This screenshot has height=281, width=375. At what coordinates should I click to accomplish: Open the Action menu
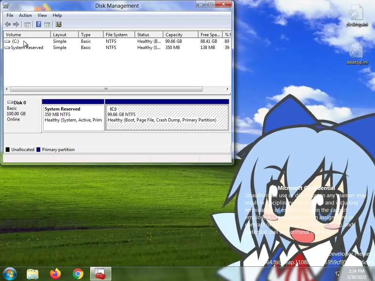coord(25,15)
